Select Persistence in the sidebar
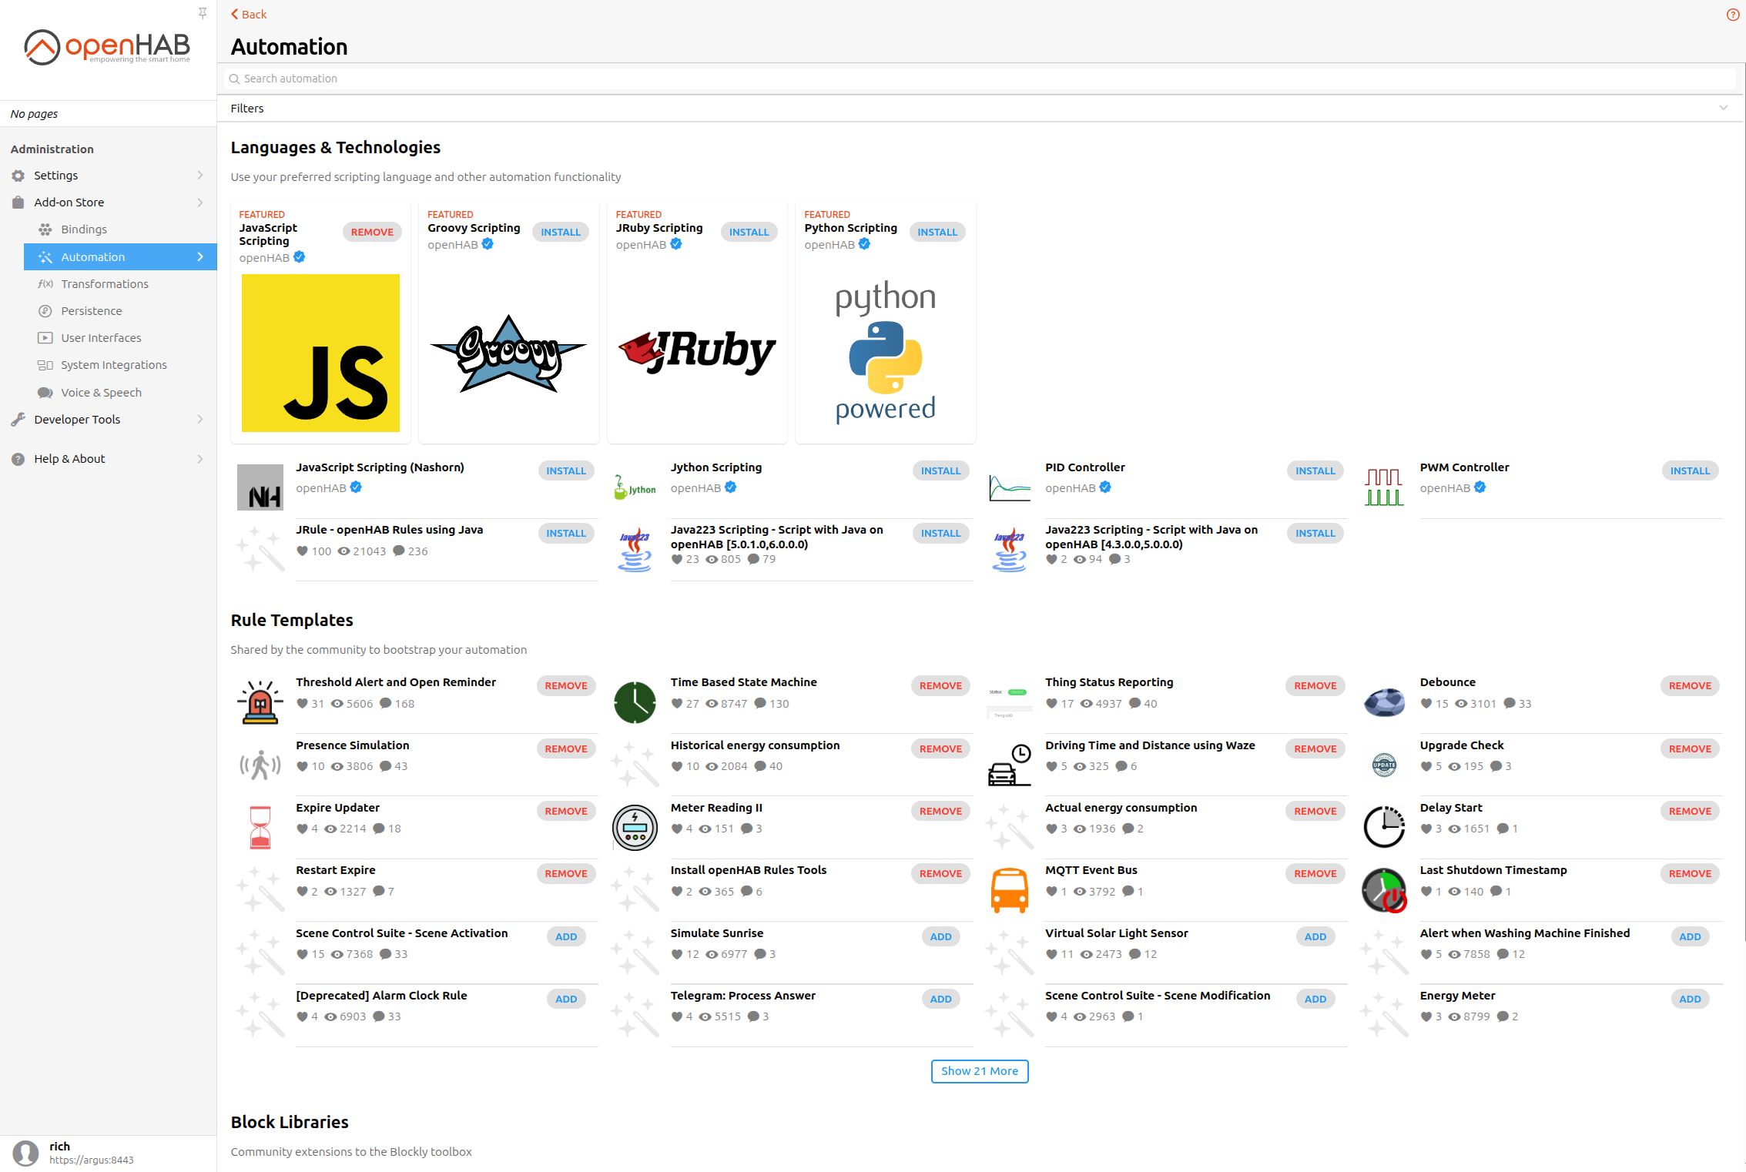1746x1172 pixels. [92, 311]
